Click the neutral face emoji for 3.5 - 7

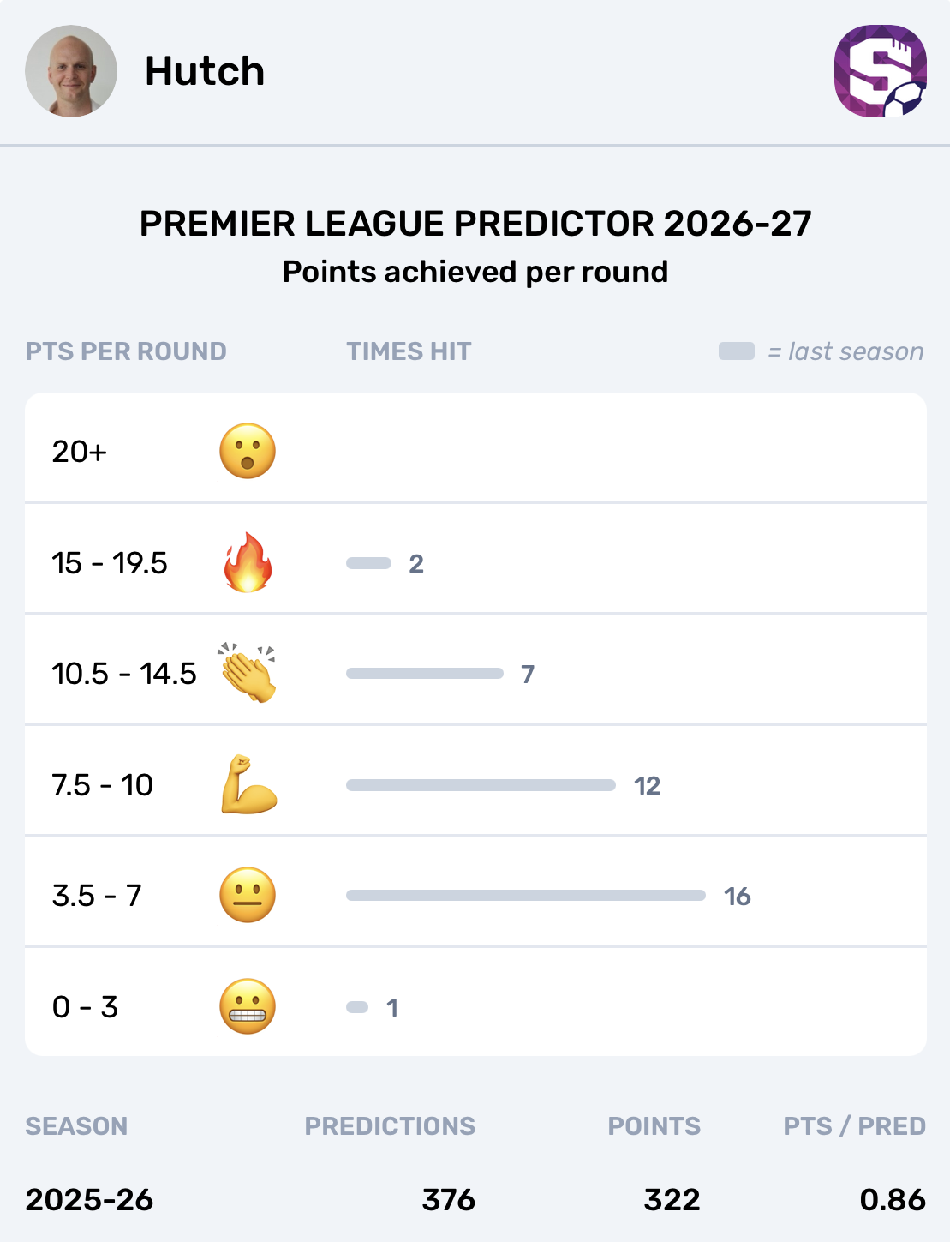click(248, 895)
